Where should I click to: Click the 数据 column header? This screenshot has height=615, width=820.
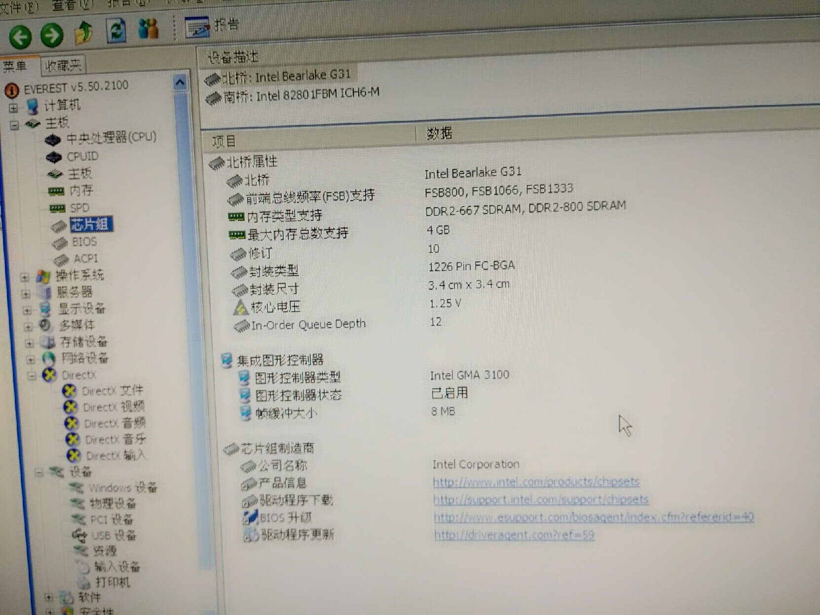tap(439, 133)
